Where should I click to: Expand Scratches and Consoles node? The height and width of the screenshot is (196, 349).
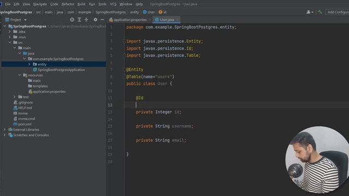coord(5,135)
